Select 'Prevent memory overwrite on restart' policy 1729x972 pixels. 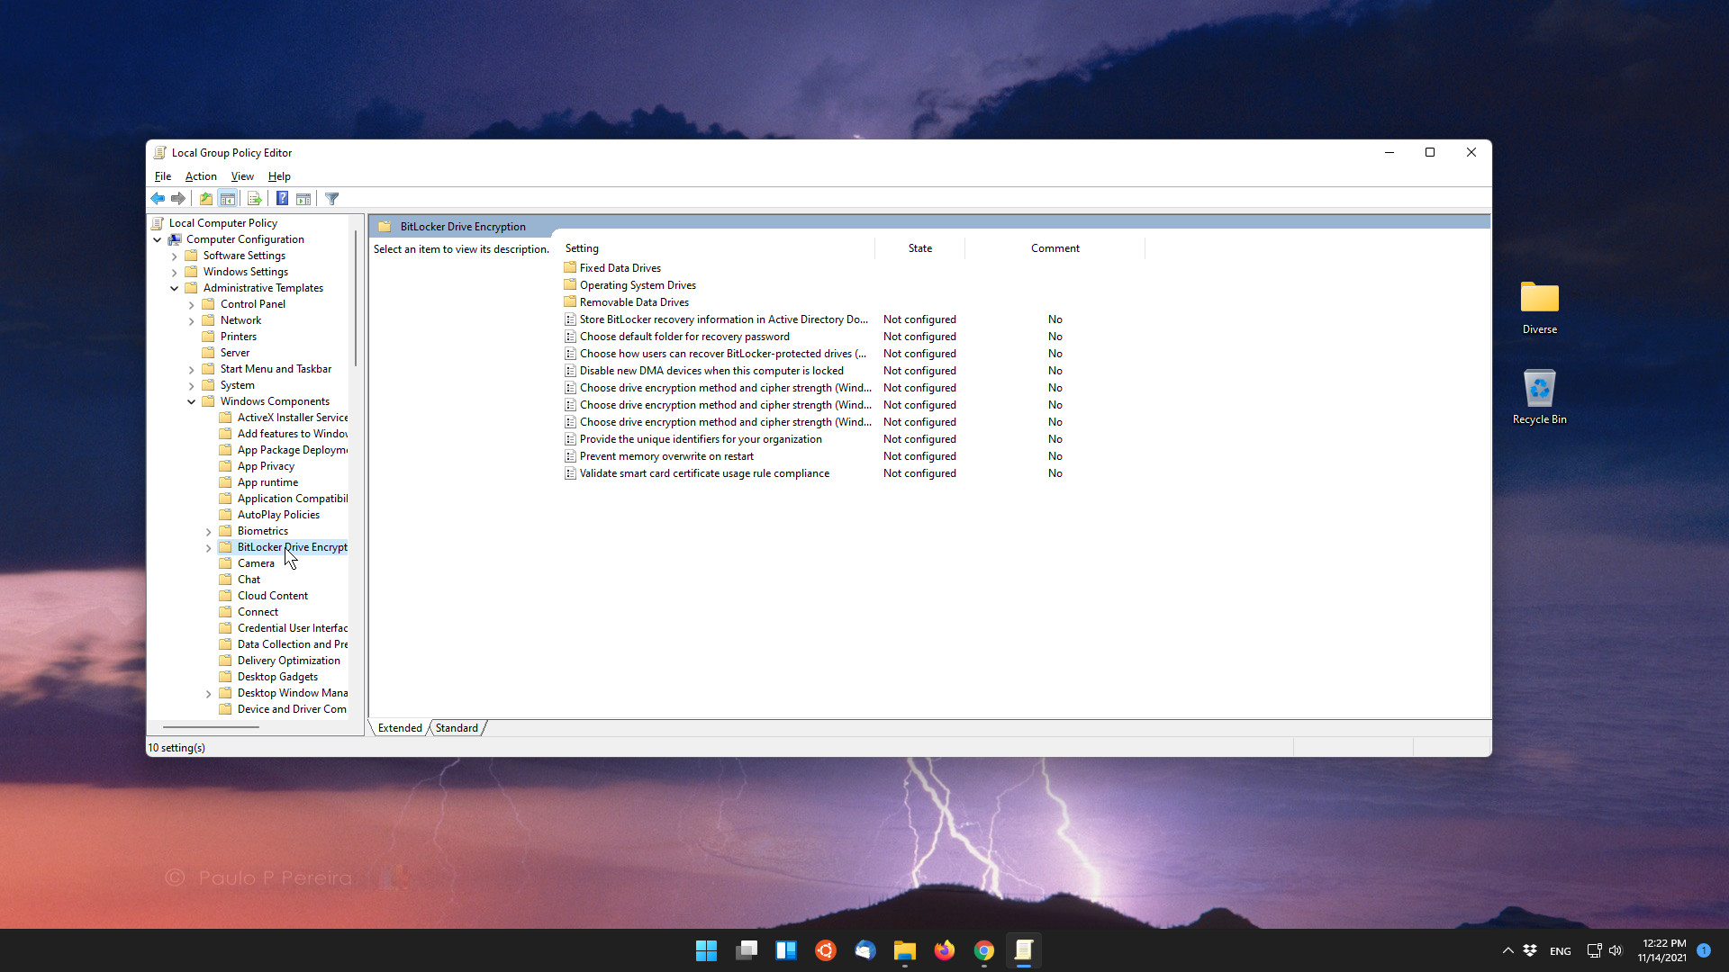click(666, 456)
